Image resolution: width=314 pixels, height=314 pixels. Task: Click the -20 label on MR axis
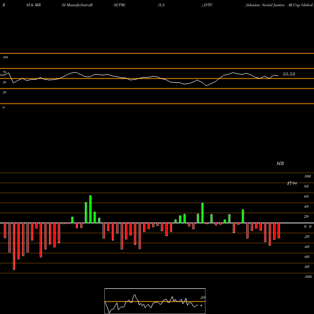point(306,237)
